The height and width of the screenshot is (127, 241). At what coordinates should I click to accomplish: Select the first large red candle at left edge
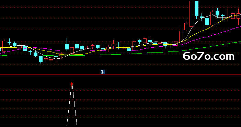(4, 46)
